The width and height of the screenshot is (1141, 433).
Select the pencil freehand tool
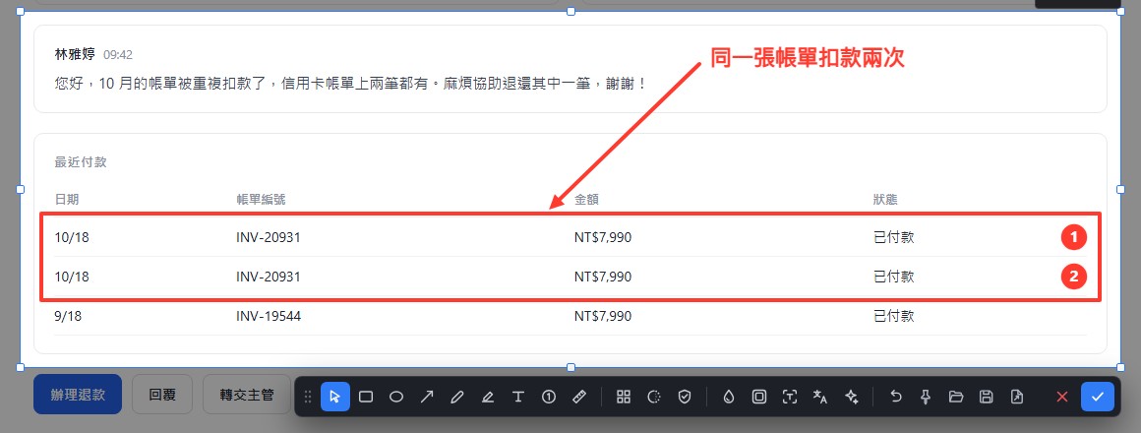[x=457, y=397]
